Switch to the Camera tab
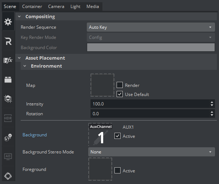Screen dimensions: 219x184 click(x=56, y=7)
